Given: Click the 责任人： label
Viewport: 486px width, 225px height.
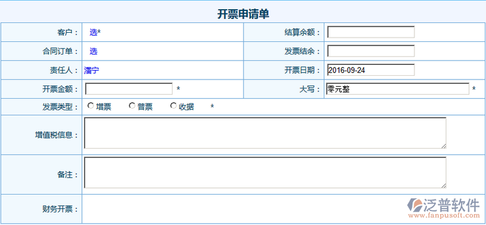Looking at the screenshot, I should tap(64, 70).
